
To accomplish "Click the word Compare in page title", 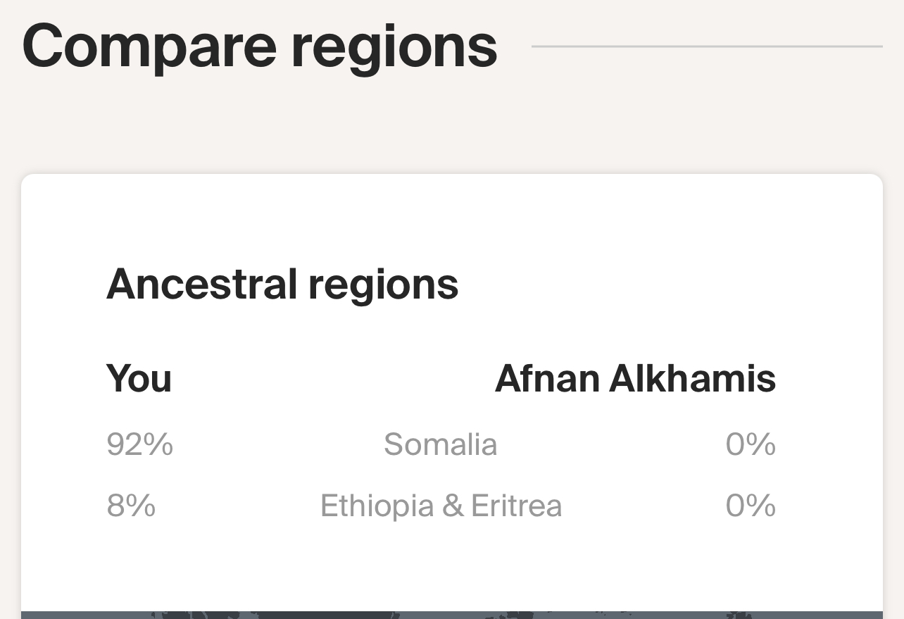I will pyautogui.click(x=149, y=48).
